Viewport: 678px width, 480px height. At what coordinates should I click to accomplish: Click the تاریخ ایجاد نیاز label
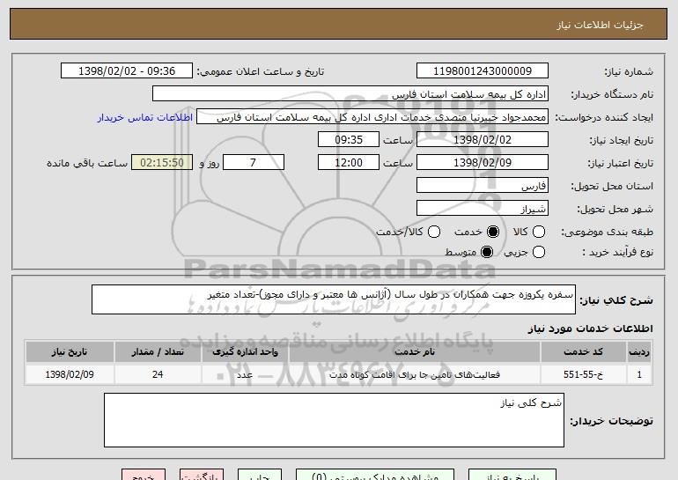click(622, 141)
